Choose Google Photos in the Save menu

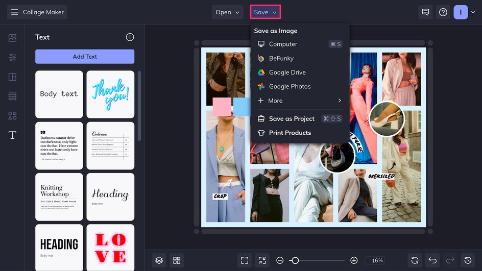click(300, 87)
